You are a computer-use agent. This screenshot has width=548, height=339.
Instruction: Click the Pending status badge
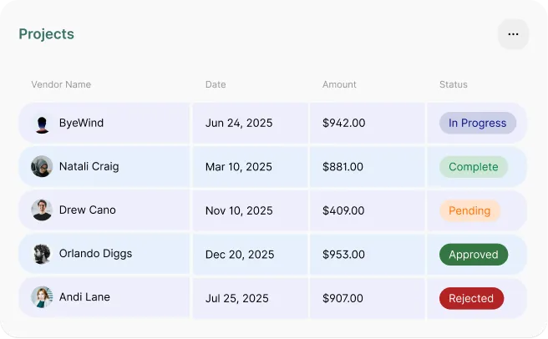pyautogui.click(x=469, y=210)
